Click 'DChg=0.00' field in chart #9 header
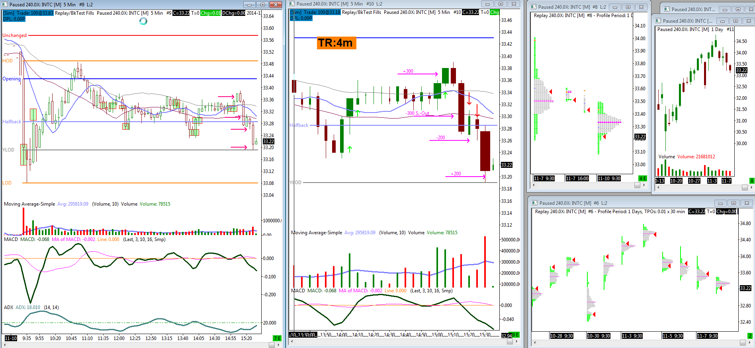 tap(233, 13)
